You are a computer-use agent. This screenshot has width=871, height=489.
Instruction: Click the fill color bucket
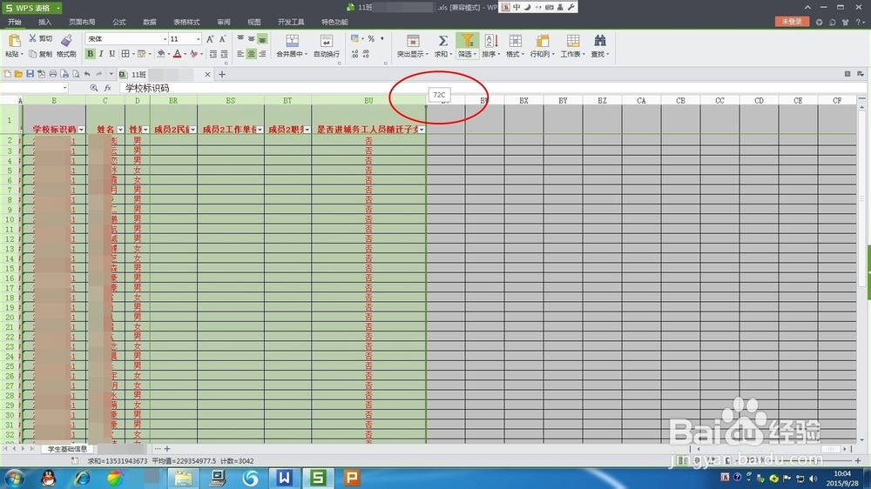[160, 54]
